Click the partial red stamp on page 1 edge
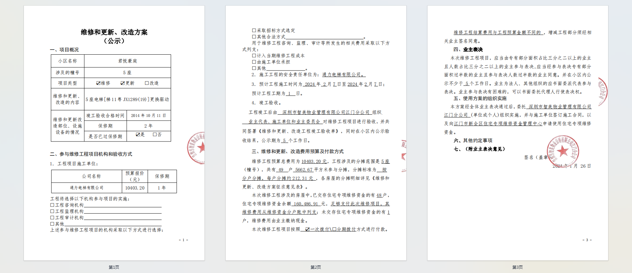 point(197,148)
